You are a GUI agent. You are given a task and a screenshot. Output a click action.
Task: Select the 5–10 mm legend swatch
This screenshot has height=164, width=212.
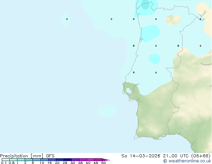pyautogui.click(x=37, y=160)
